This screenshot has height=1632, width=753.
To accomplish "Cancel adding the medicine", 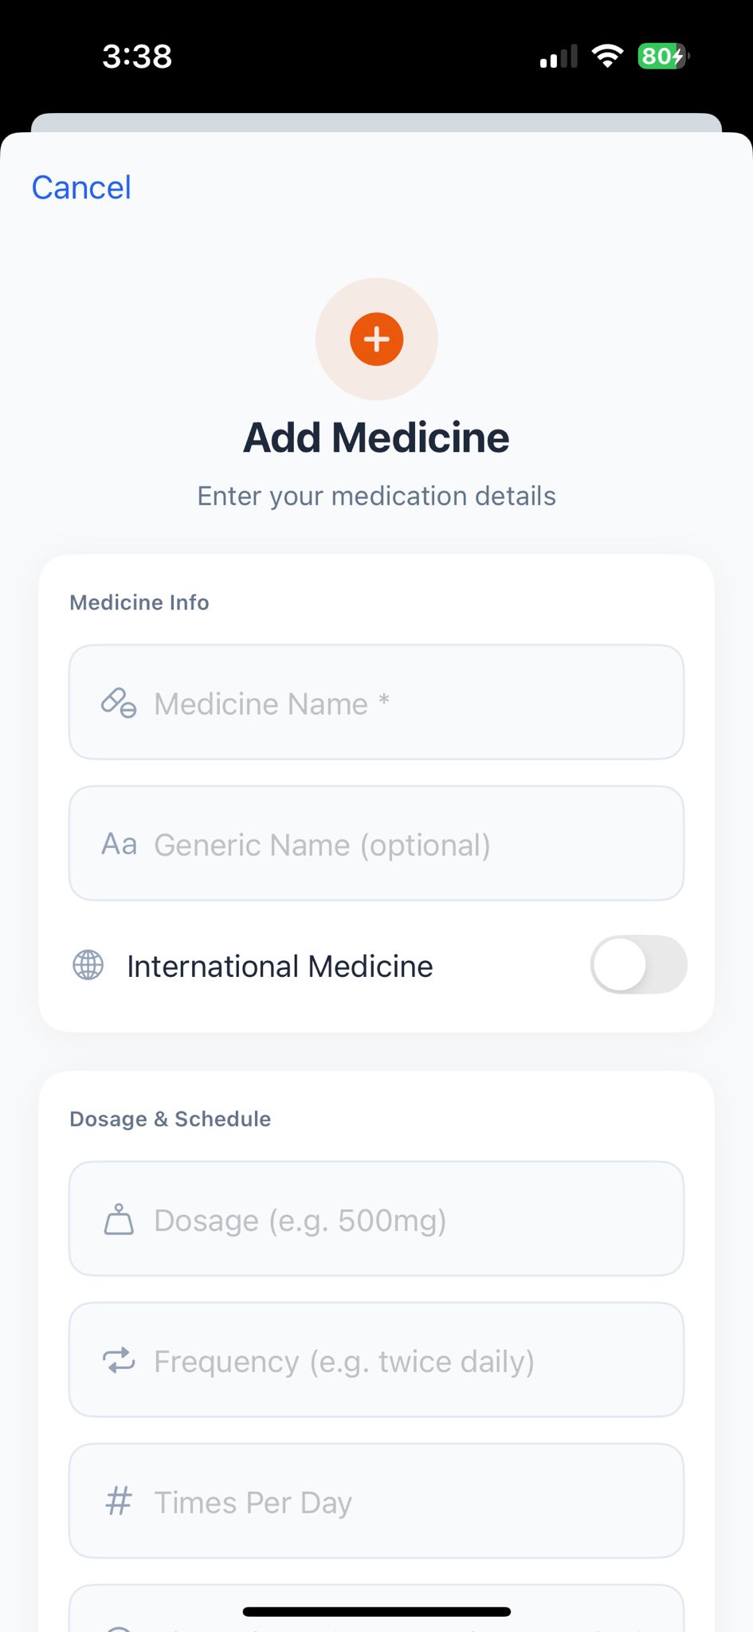I will point(81,188).
